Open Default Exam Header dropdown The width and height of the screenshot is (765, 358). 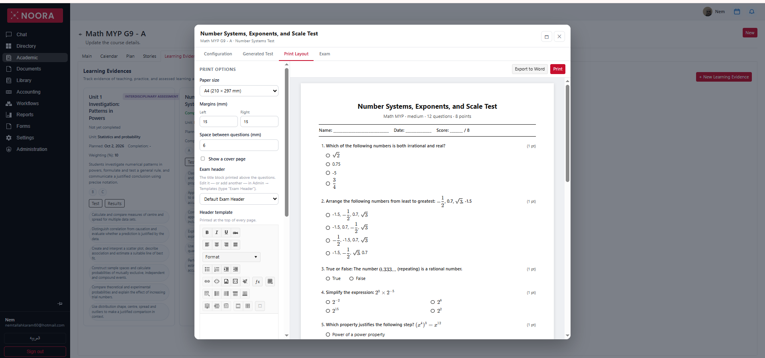coord(239,199)
